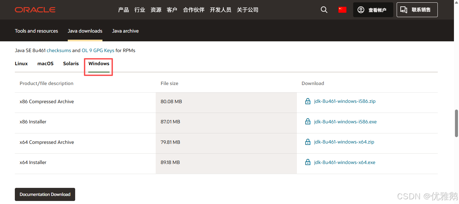459x204 pixels.
Task: Open the 客户 menu
Action: click(x=172, y=10)
